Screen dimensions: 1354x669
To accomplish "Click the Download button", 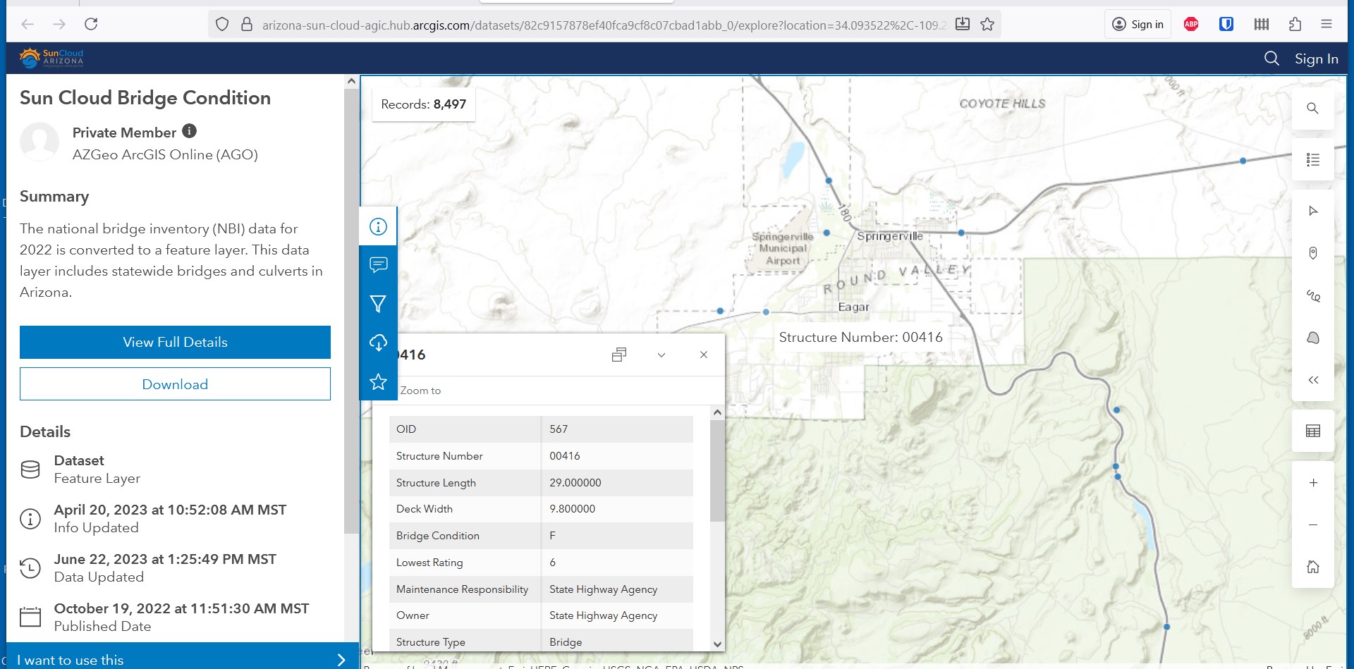I will (175, 384).
